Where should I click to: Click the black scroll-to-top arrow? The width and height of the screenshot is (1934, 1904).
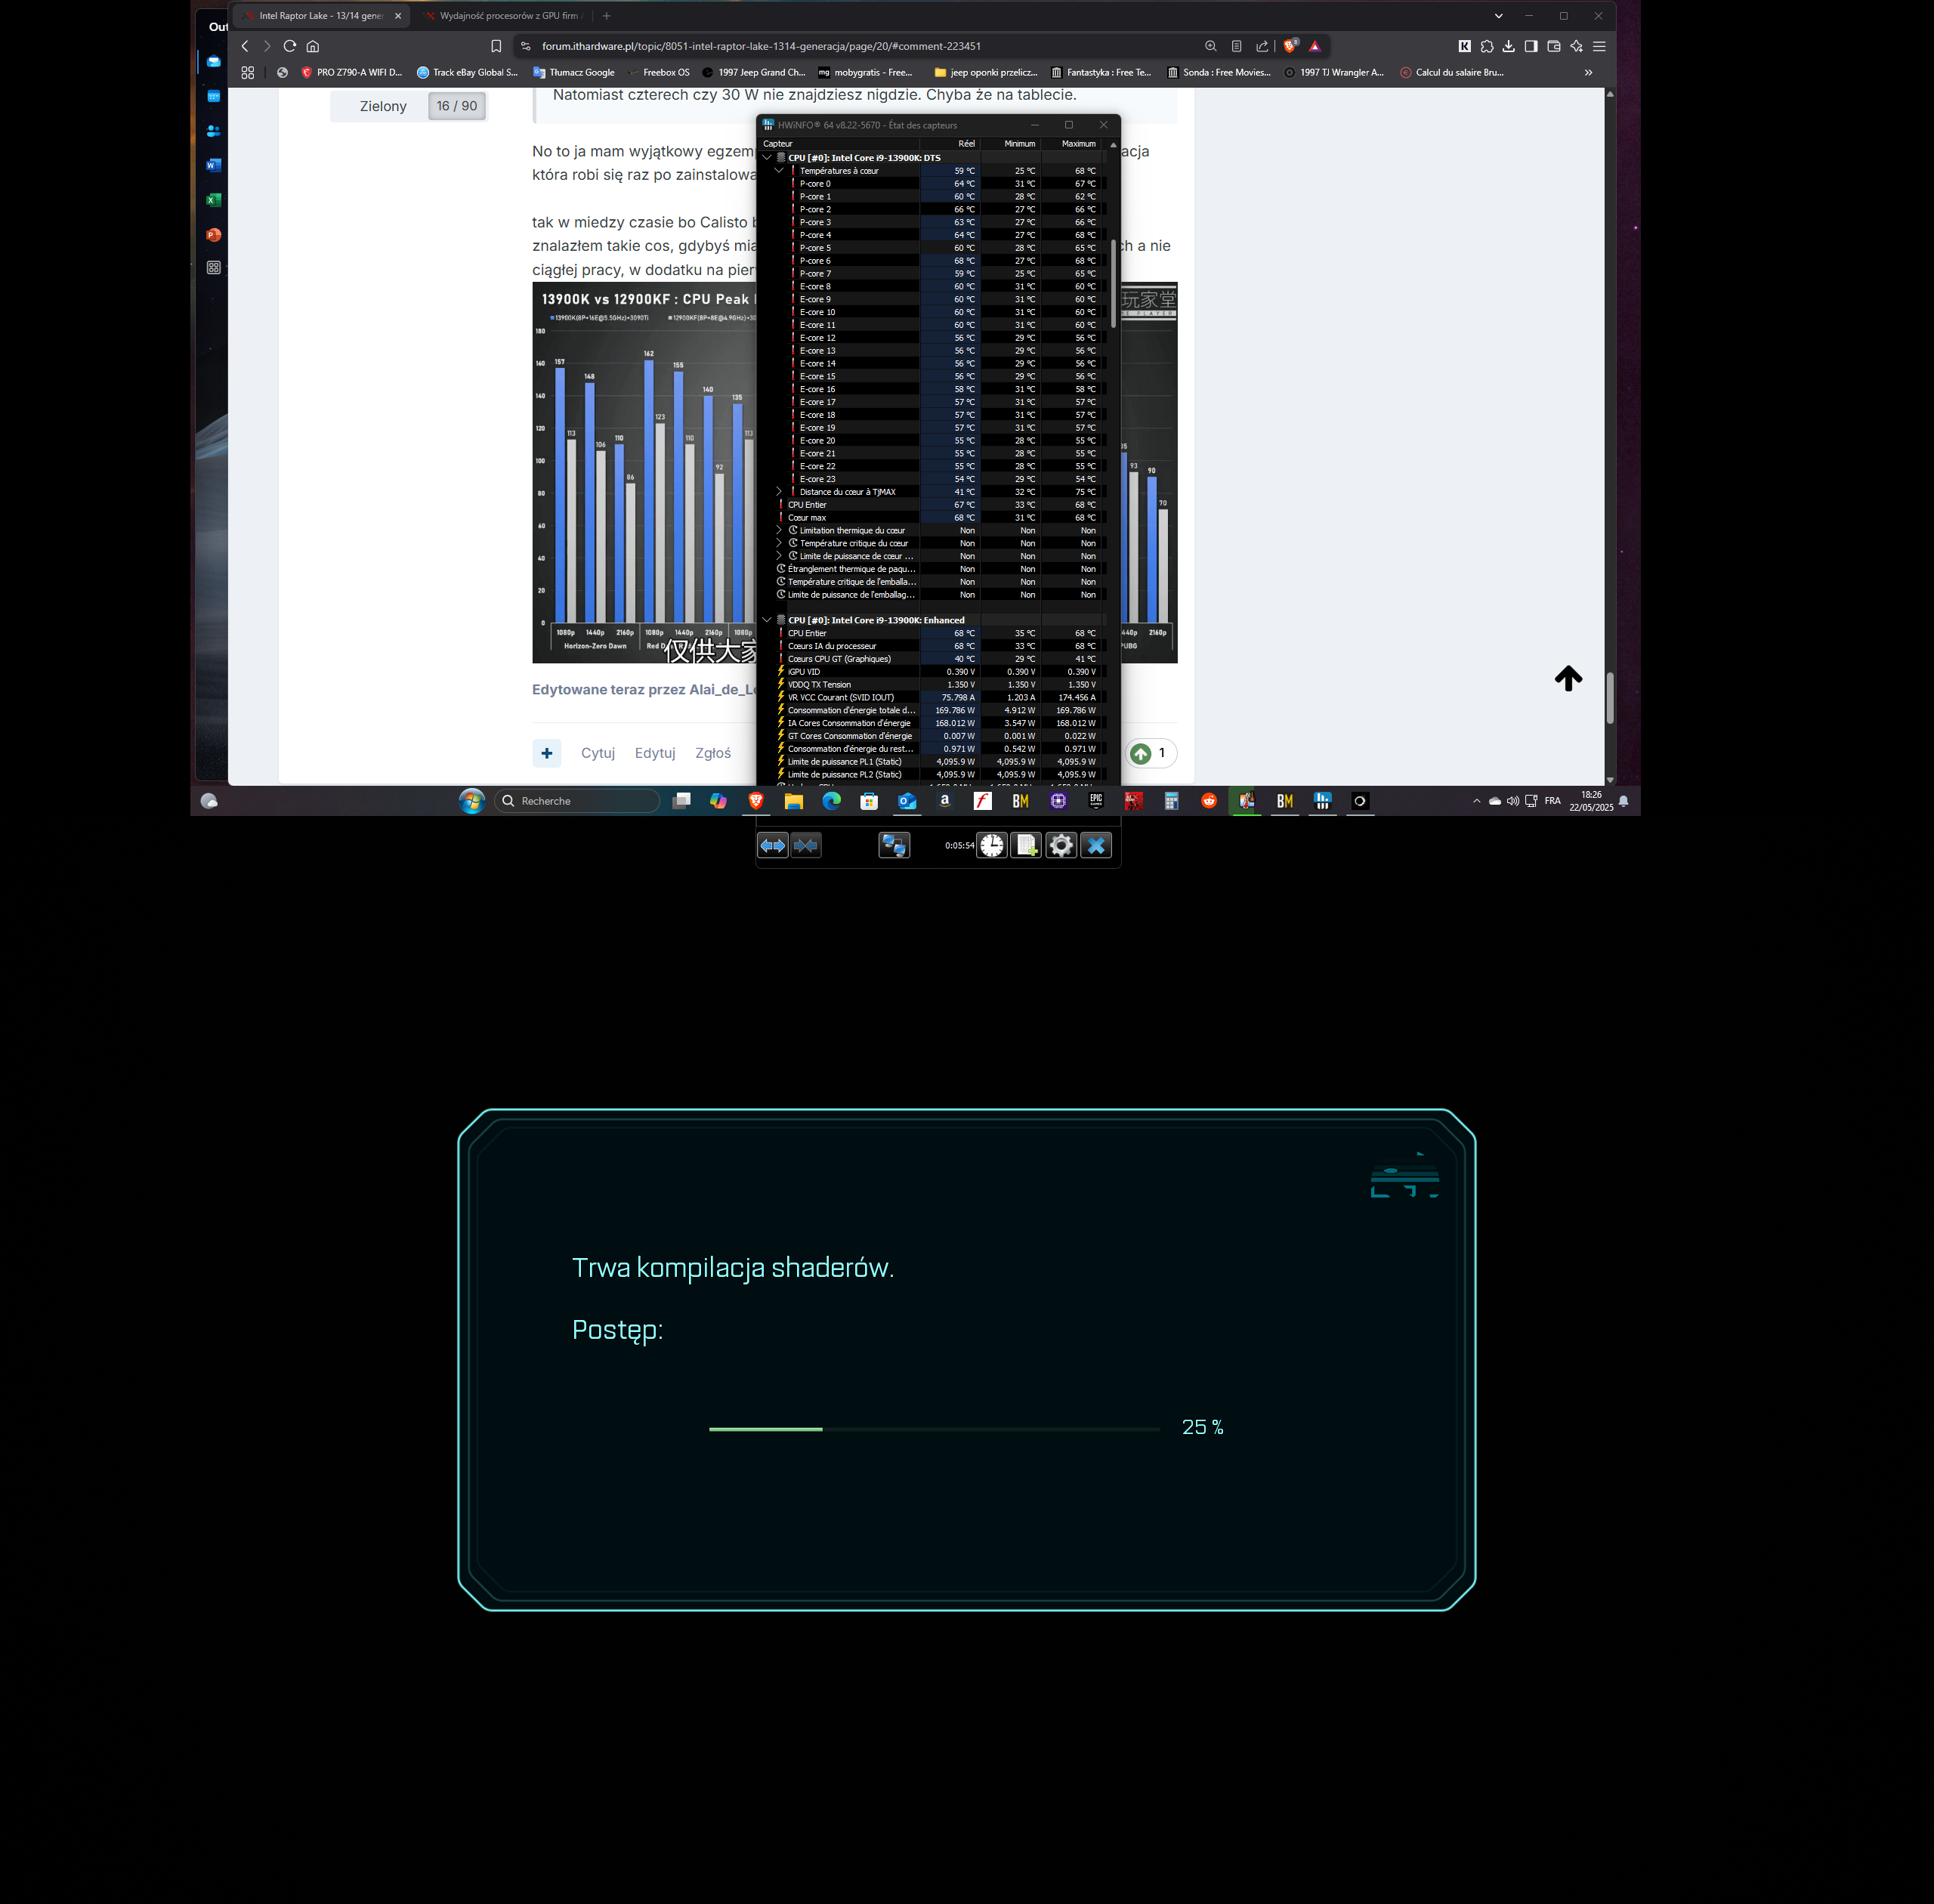click(1568, 678)
